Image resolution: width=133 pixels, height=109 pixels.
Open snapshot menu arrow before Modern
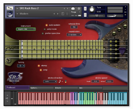tap(17, 14)
